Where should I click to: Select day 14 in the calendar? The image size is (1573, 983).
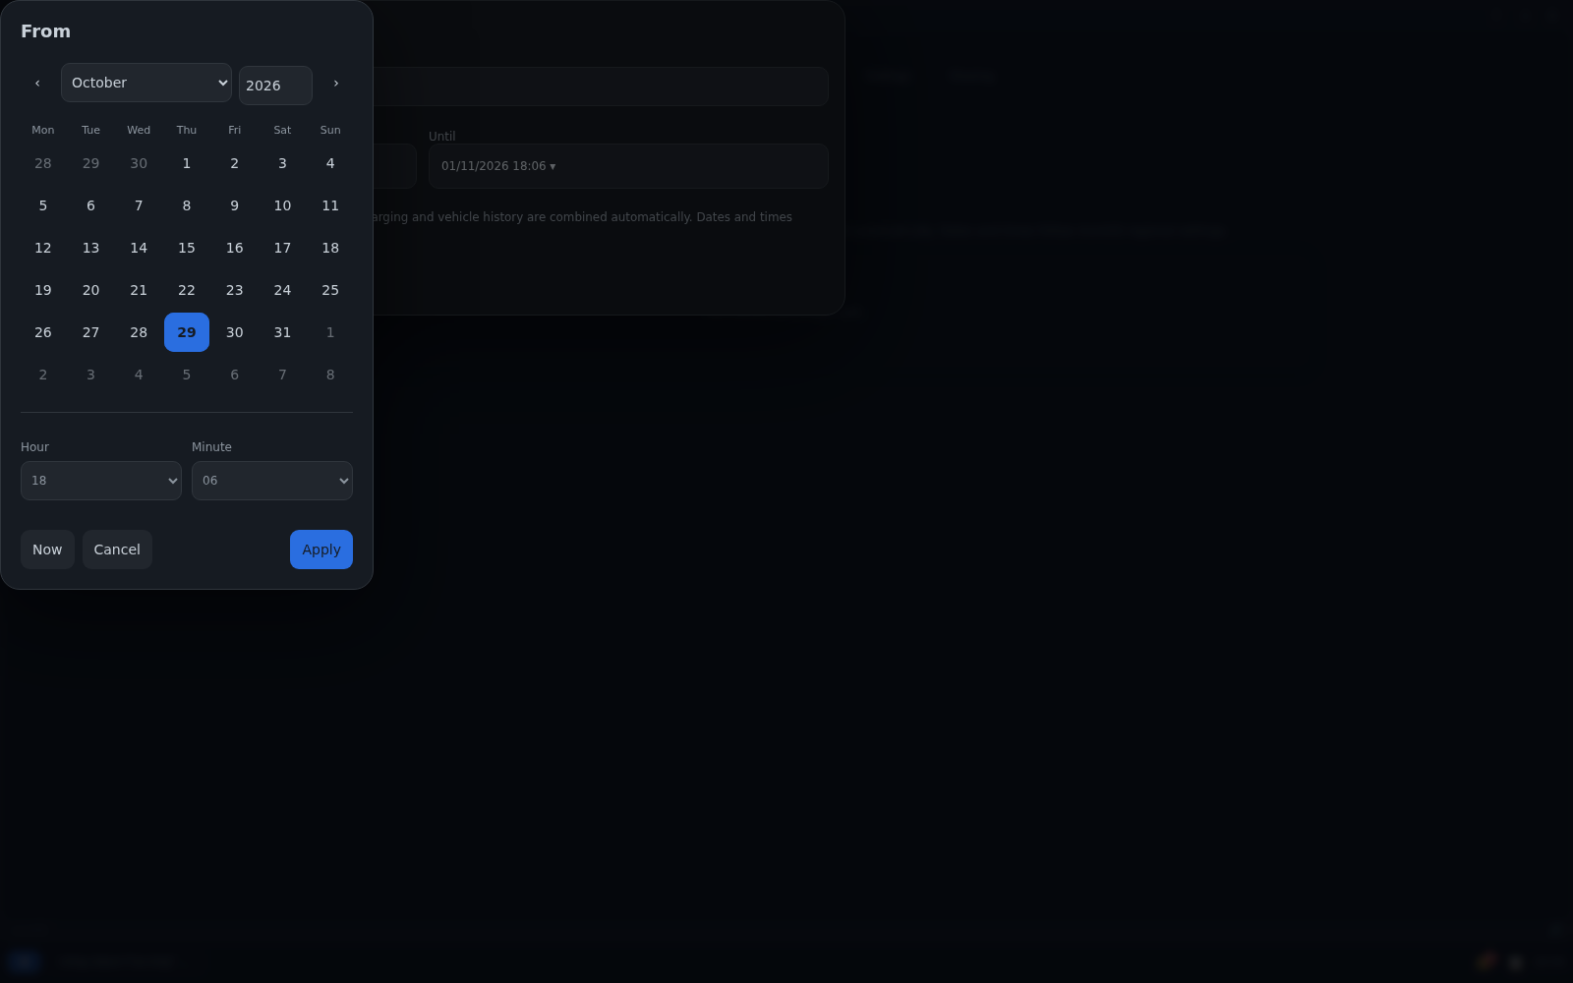click(x=139, y=248)
